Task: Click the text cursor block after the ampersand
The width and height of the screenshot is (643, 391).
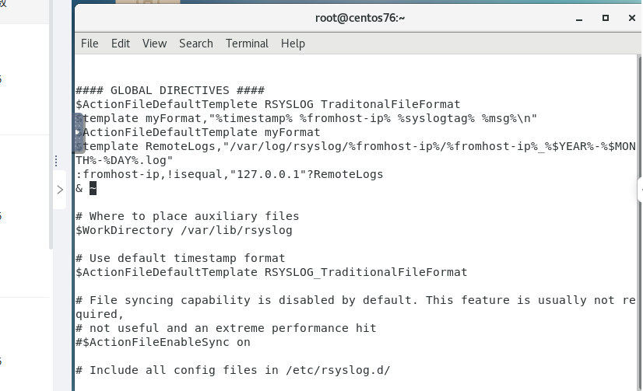Action: (x=93, y=188)
